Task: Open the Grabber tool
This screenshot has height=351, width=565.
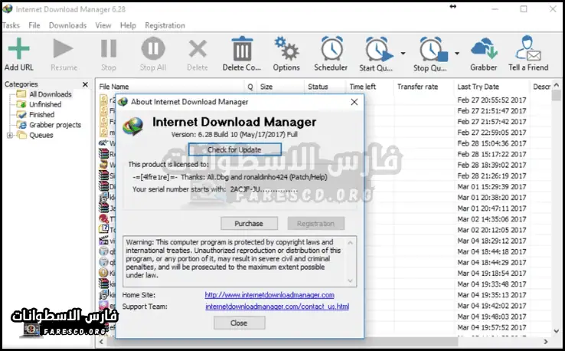Action: pos(483,51)
